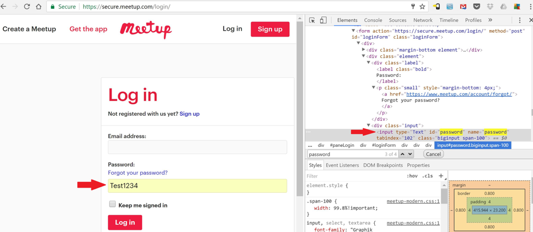The width and height of the screenshot is (533, 232).
Task: Open the DevTools three-dot customize menu
Action: (x=520, y=20)
